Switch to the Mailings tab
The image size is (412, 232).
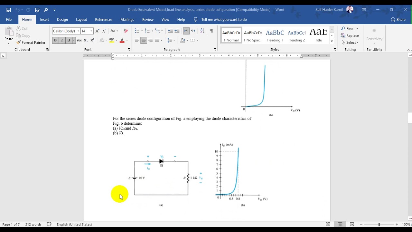click(127, 20)
